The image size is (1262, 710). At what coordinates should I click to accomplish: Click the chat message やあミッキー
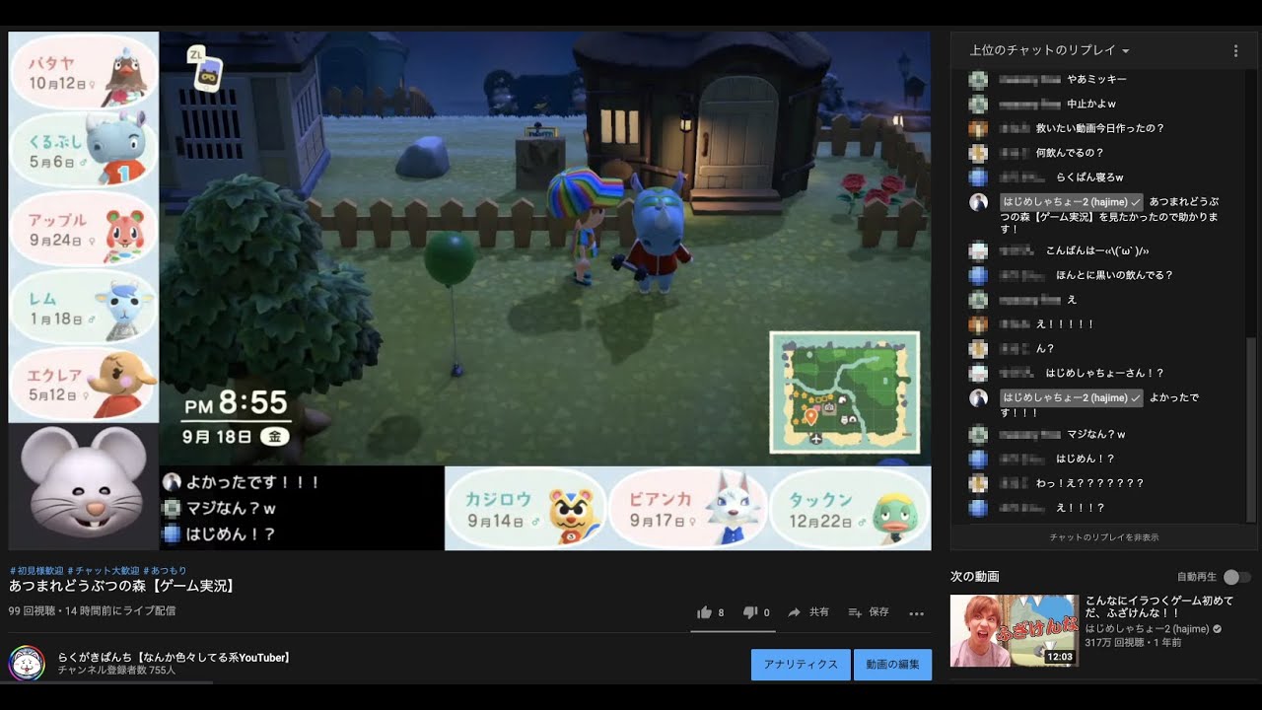click(1096, 79)
